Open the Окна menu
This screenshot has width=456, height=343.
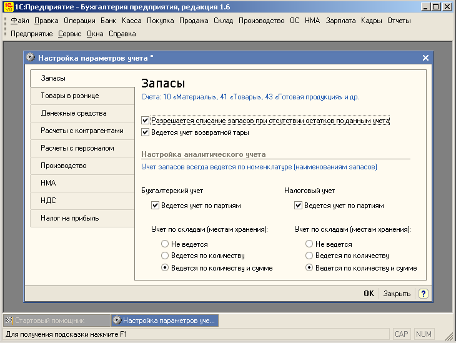(95, 34)
